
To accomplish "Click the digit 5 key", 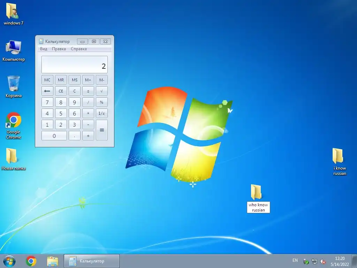I will (x=61, y=113).
